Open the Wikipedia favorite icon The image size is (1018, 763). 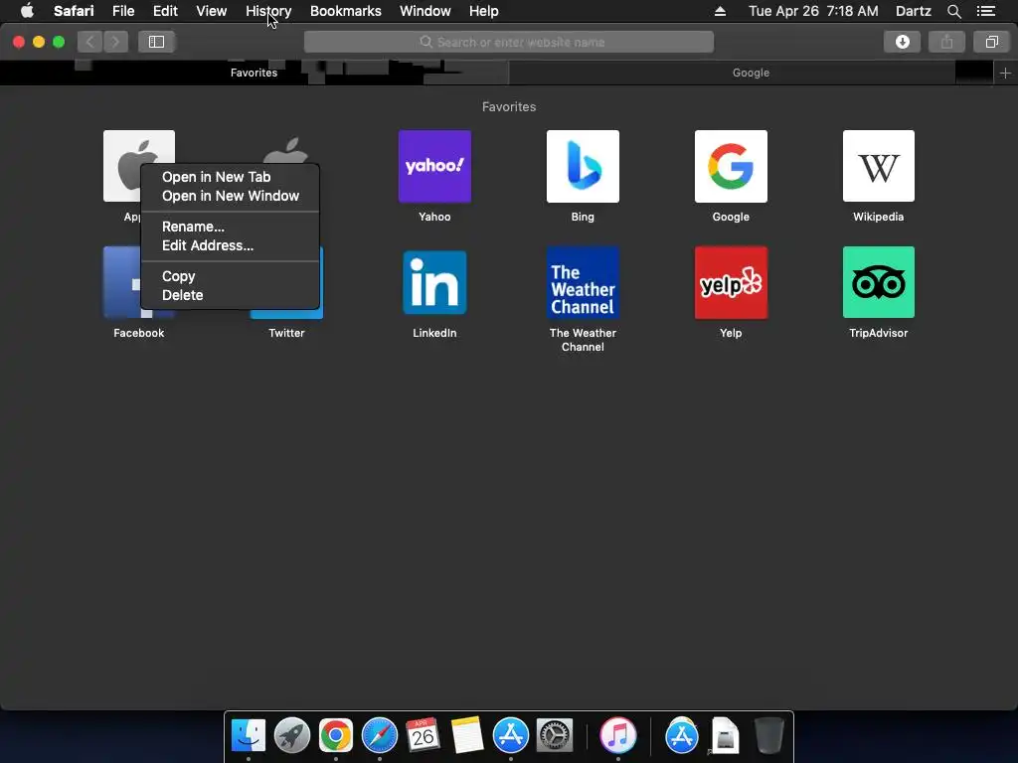pos(879,166)
